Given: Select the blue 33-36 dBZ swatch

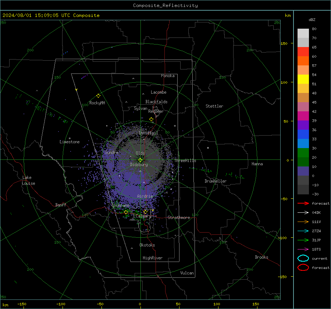Looking at the screenshot, I should [x=303, y=134].
